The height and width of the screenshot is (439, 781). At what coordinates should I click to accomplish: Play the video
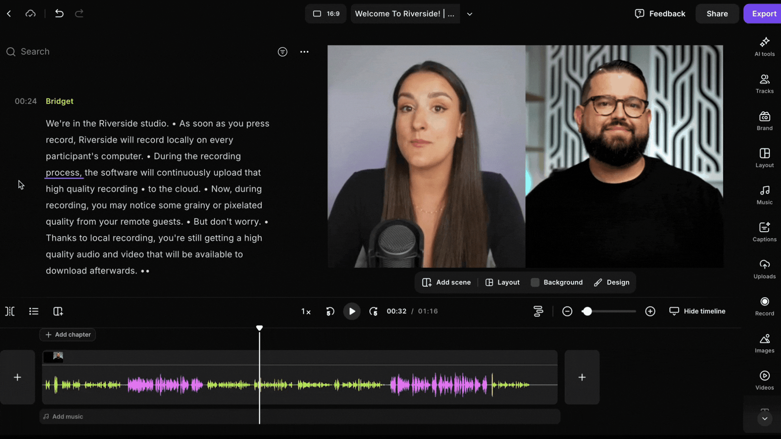click(352, 312)
